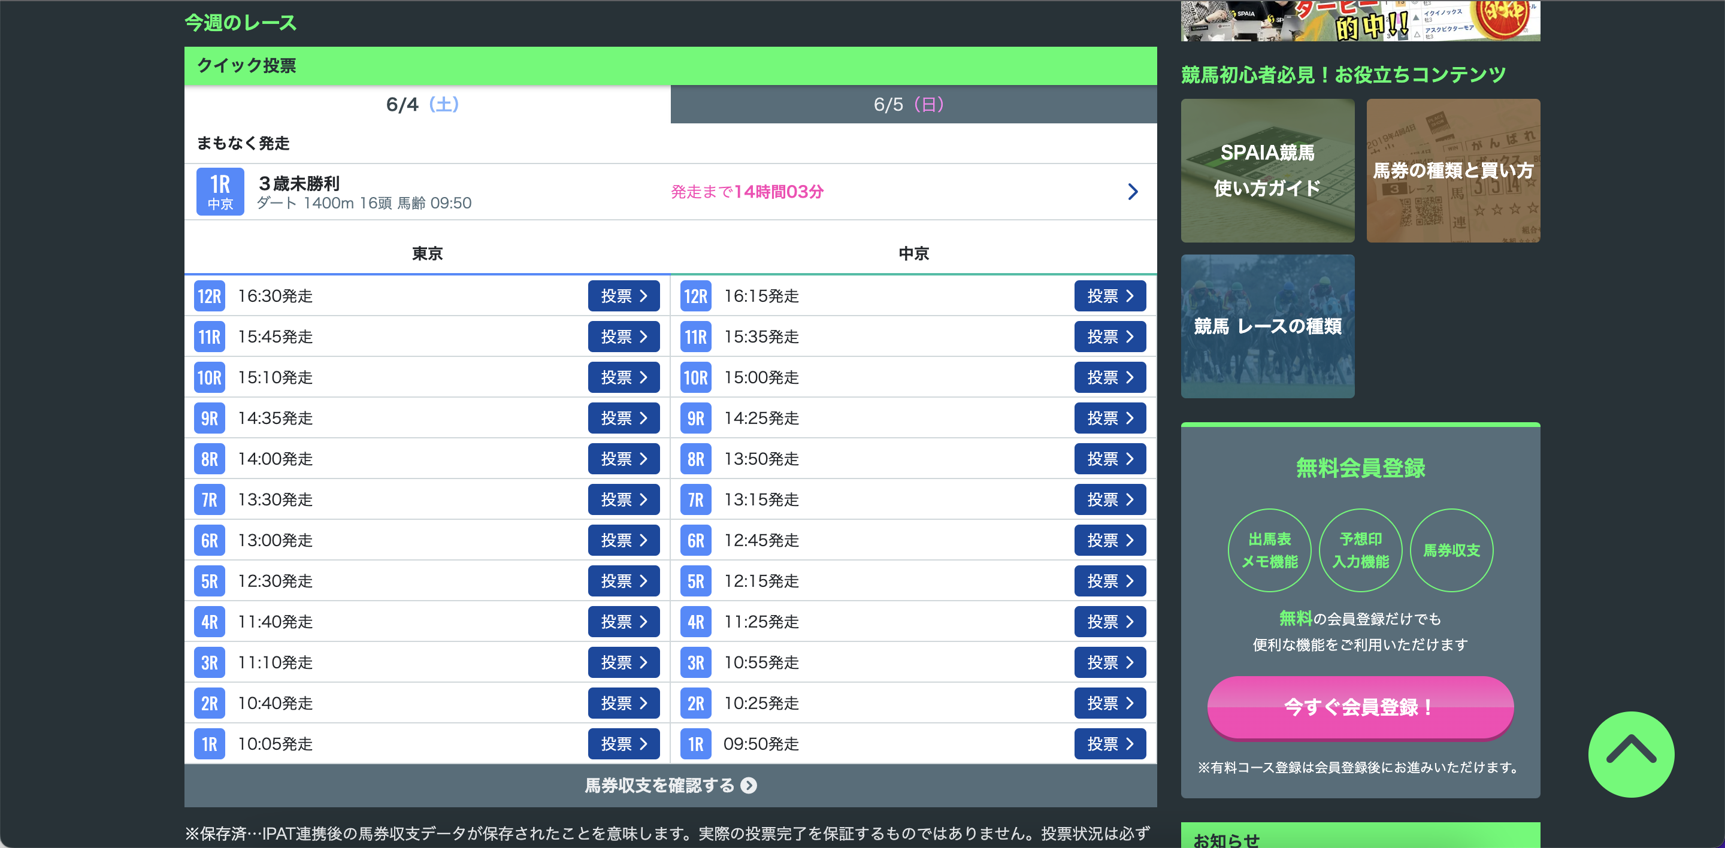Click the 東京 9R badge icon

(210, 419)
